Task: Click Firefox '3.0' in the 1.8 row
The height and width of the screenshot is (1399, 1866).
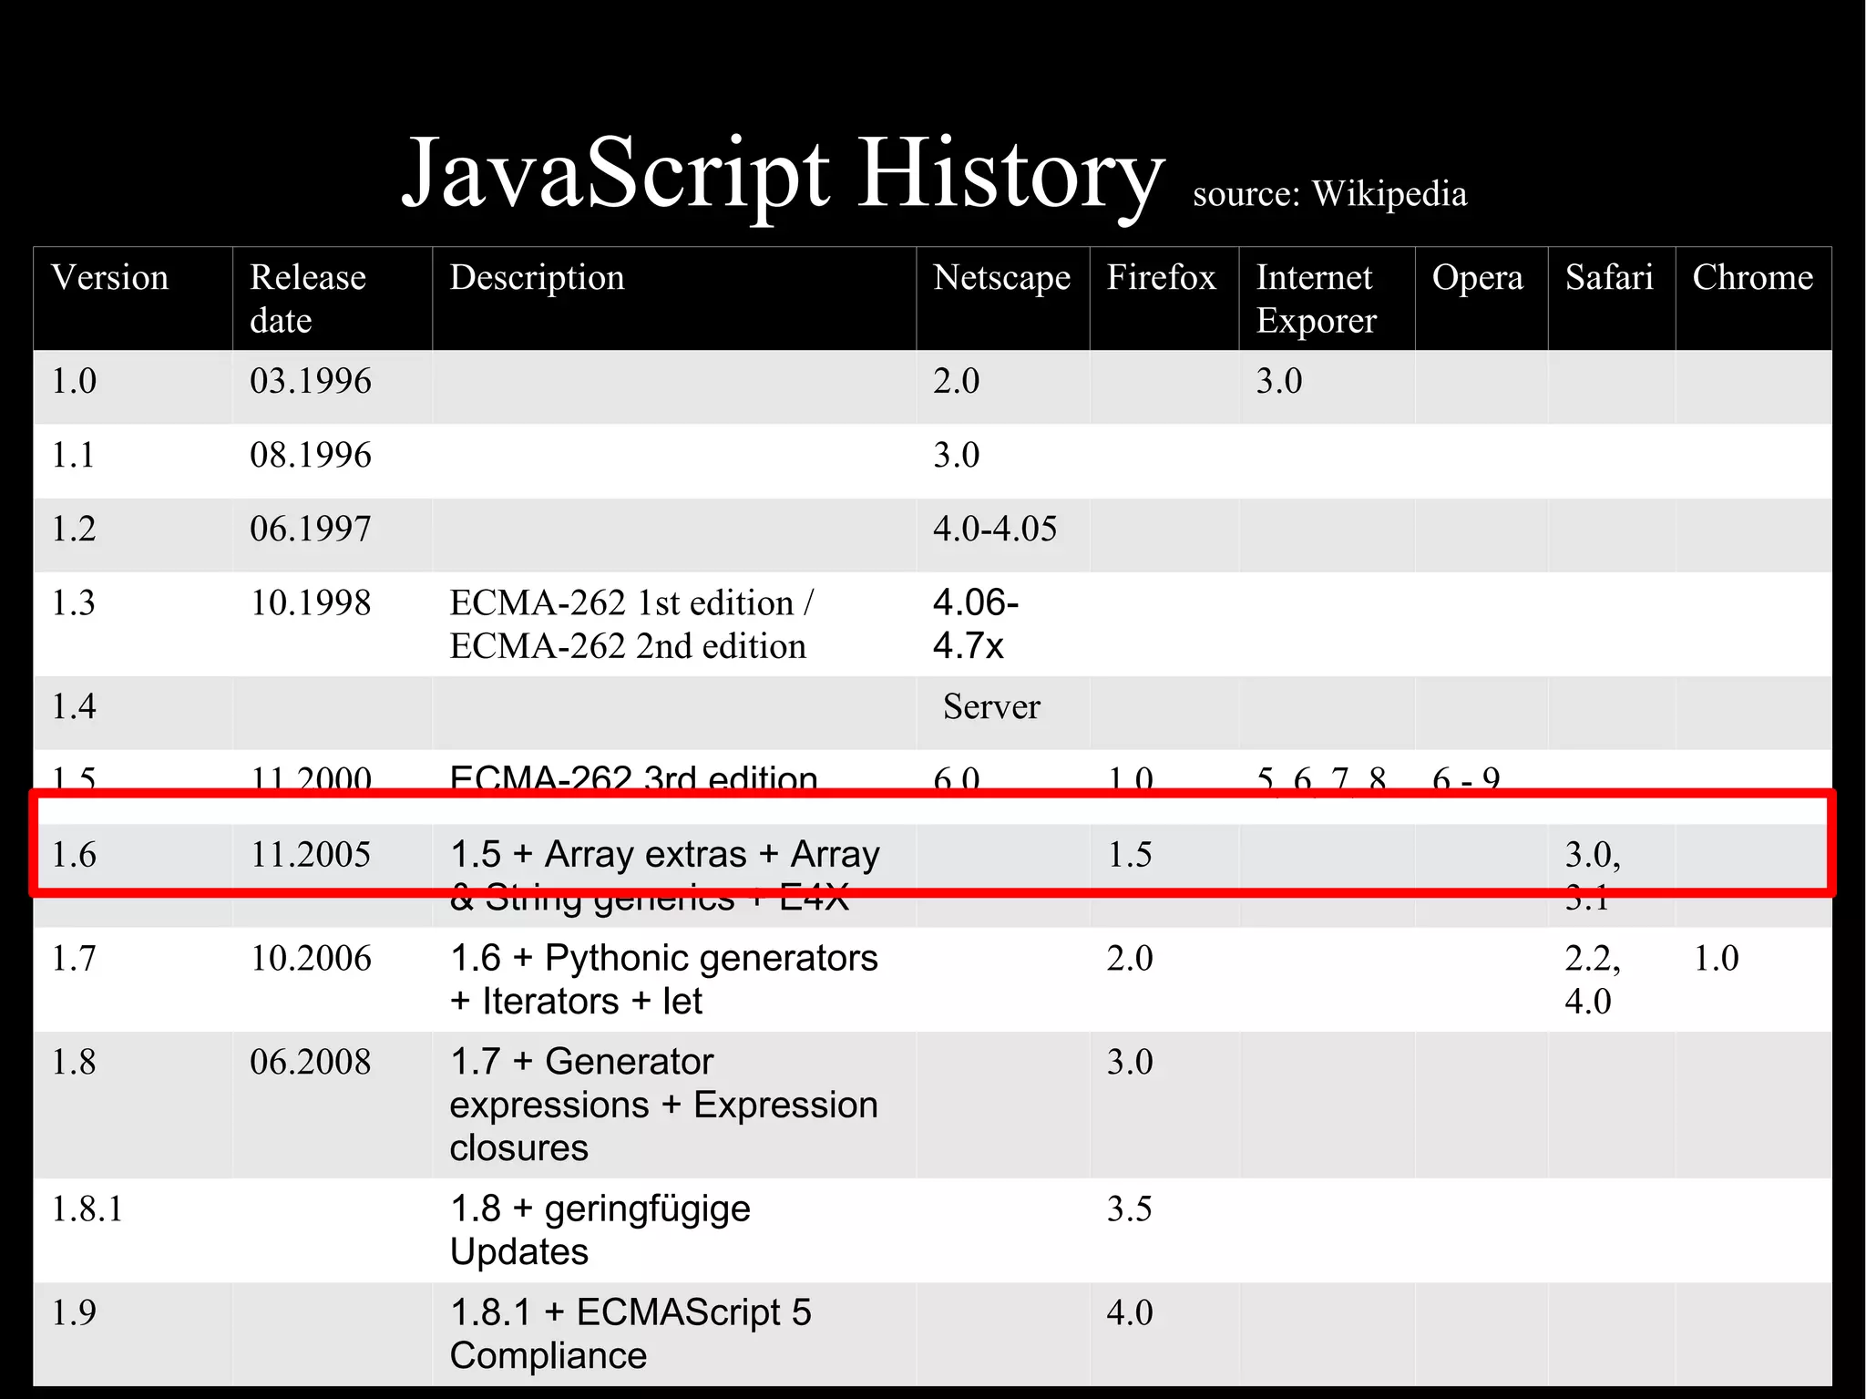Action: 1129,1063
